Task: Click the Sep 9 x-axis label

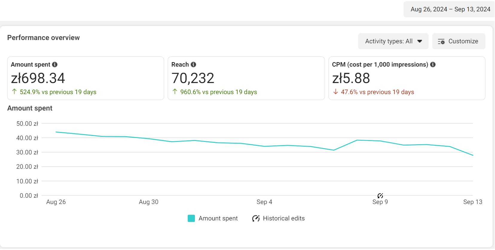Action: pyautogui.click(x=380, y=202)
